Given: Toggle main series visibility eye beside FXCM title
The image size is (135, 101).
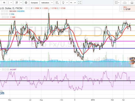Looking at the screenshot, I should [x=26, y=8].
